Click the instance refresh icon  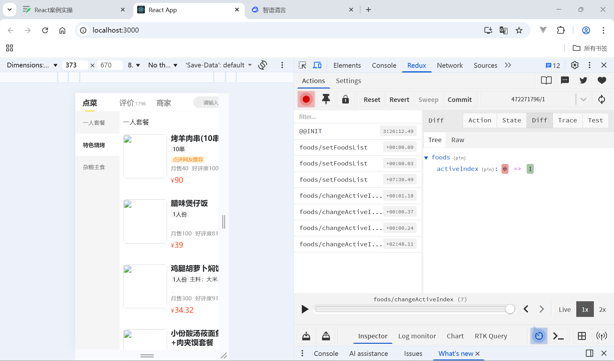coord(602,99)
